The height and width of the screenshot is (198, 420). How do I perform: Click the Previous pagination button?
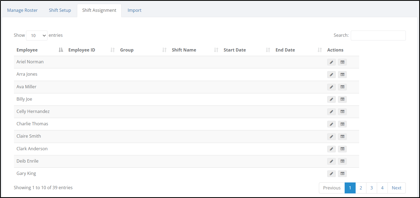[332, 188]
